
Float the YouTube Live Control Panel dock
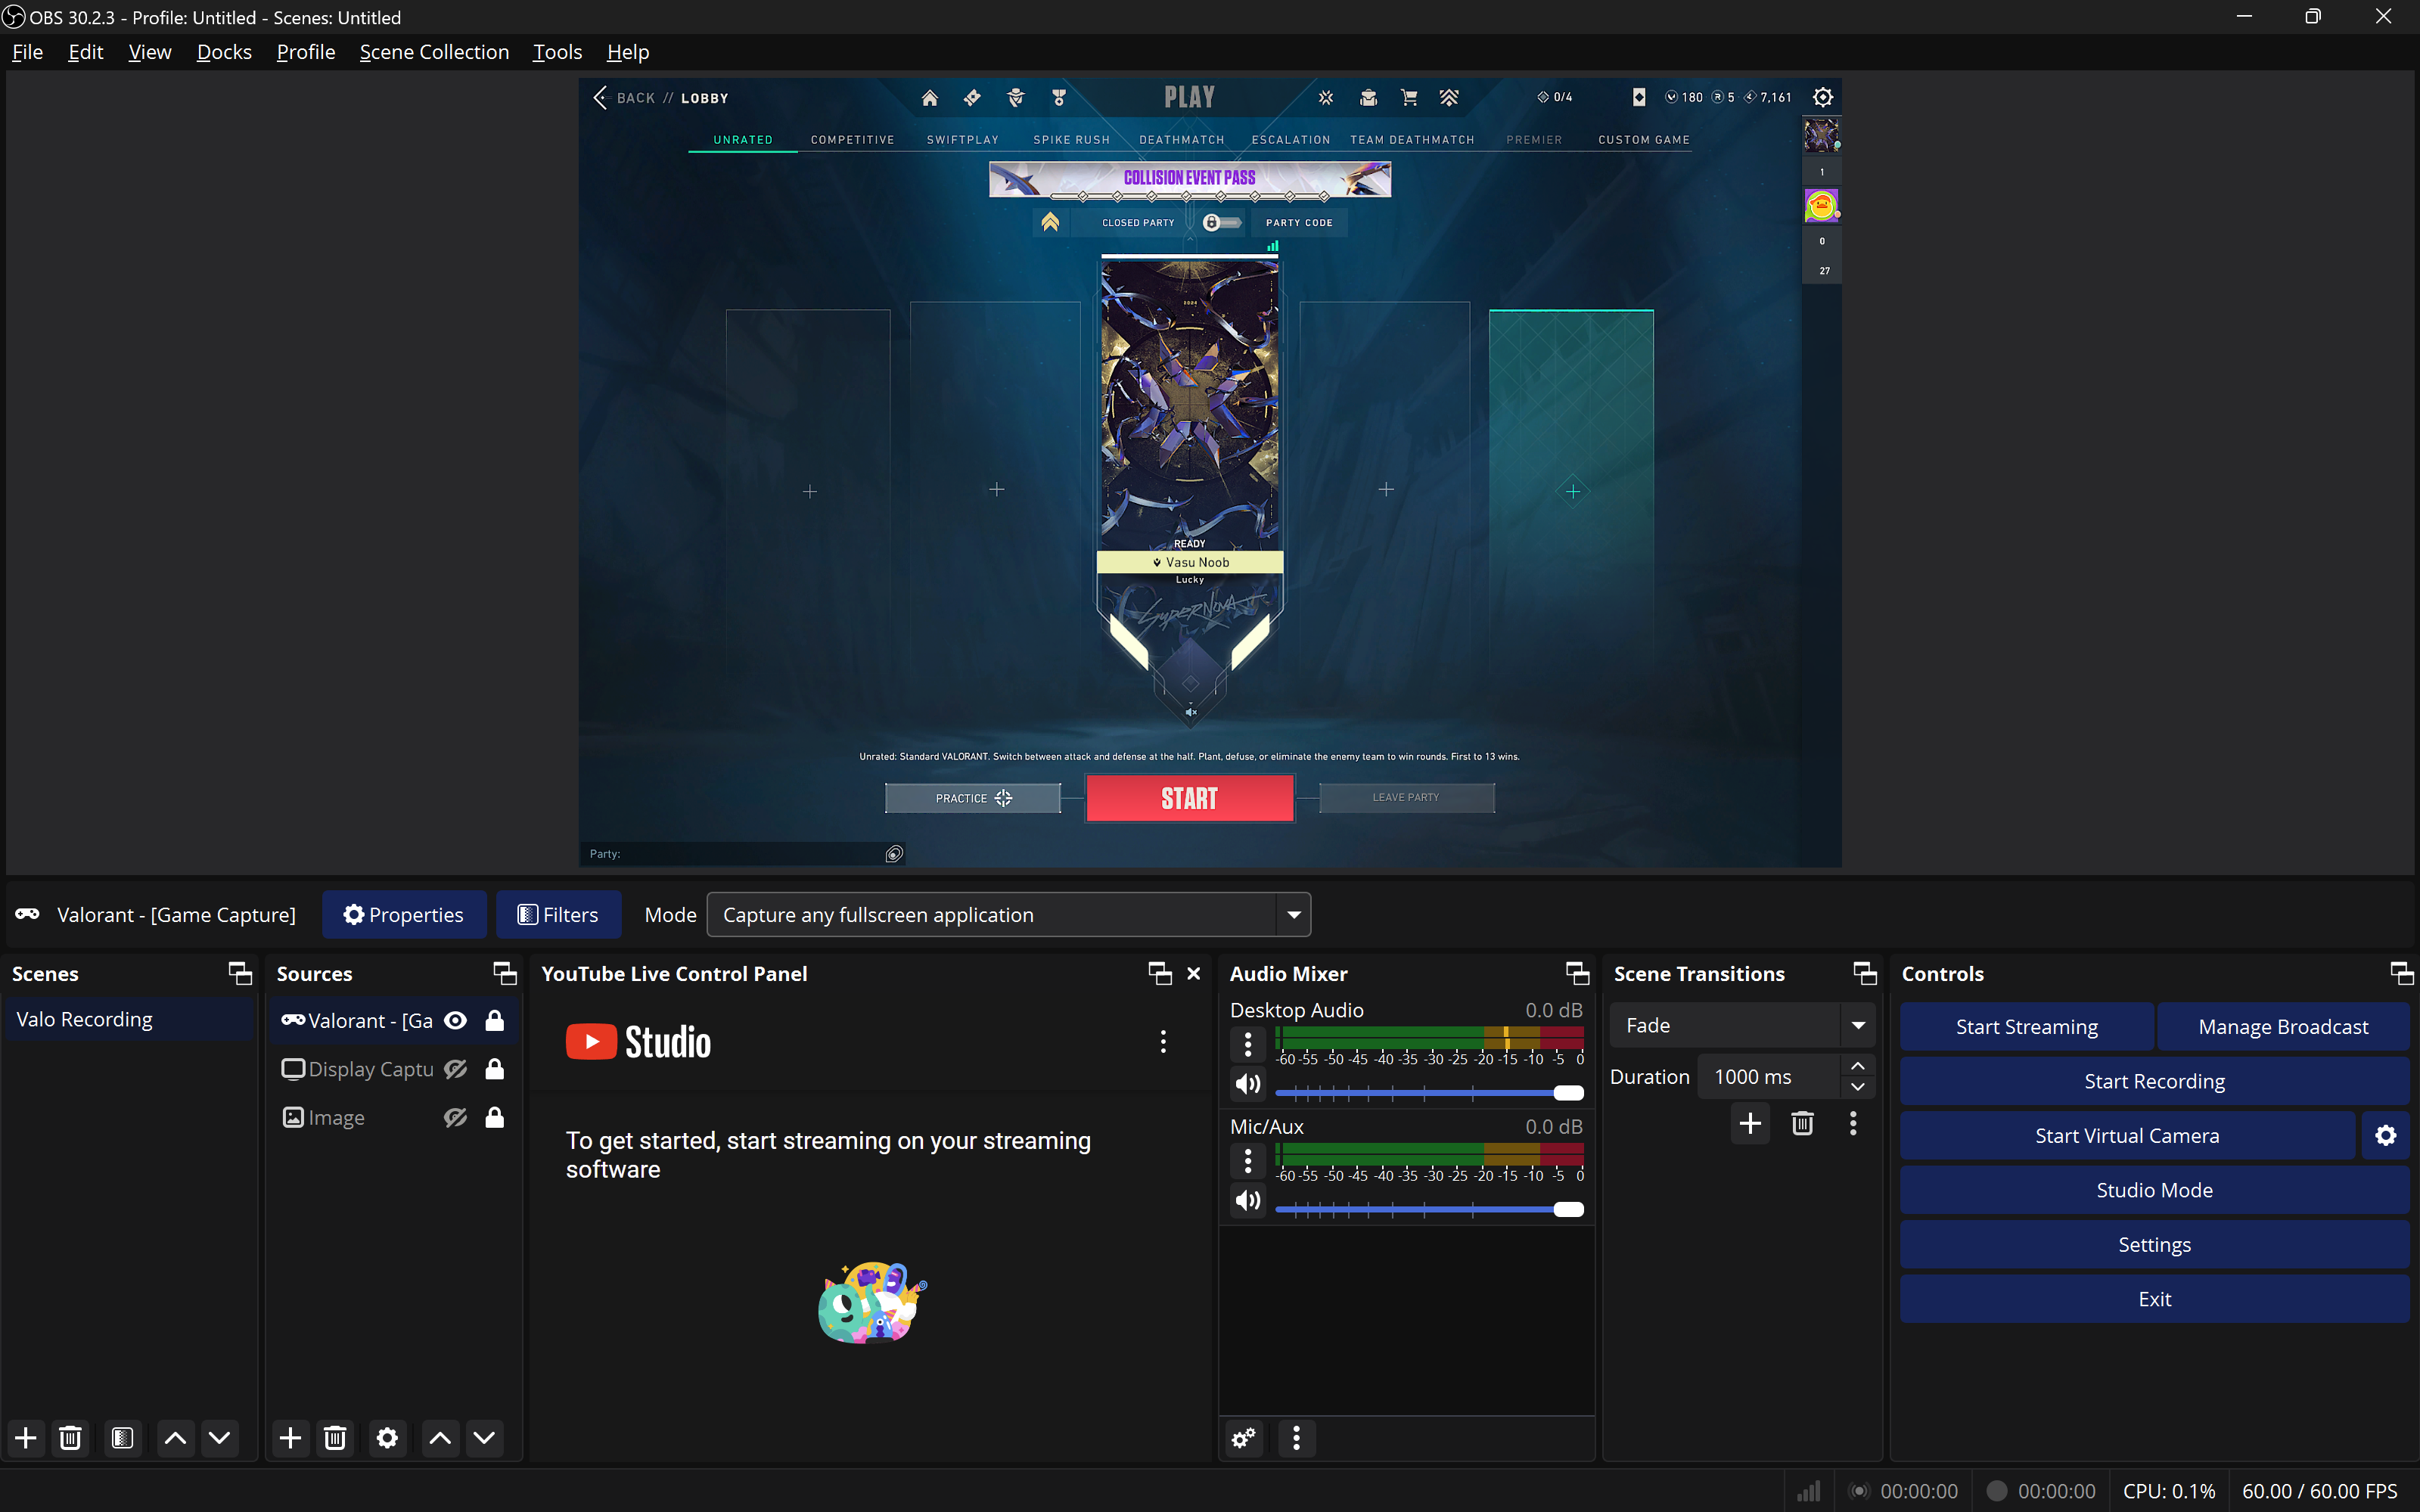[x=1160, y=973]
